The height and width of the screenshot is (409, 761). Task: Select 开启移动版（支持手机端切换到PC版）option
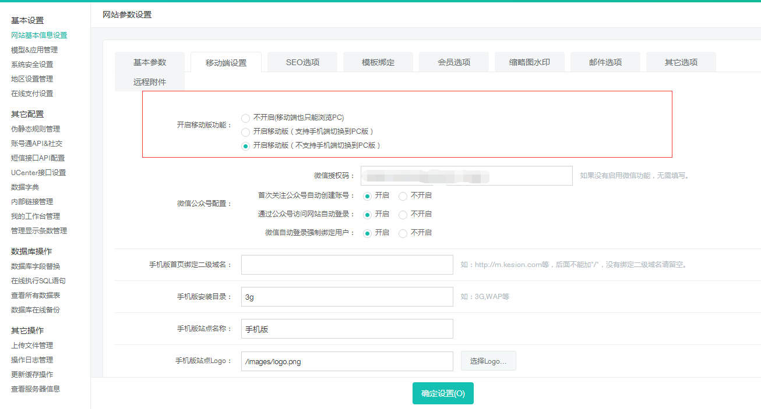[245, 132]
